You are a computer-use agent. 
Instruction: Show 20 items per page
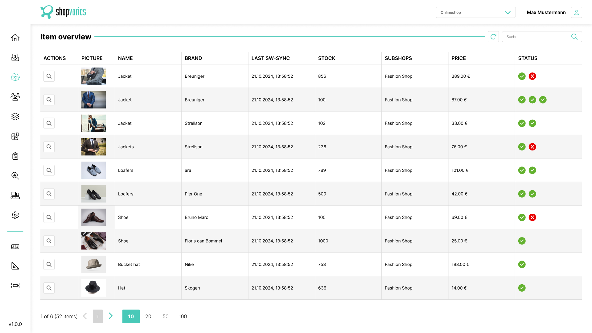tap(148, 316)
